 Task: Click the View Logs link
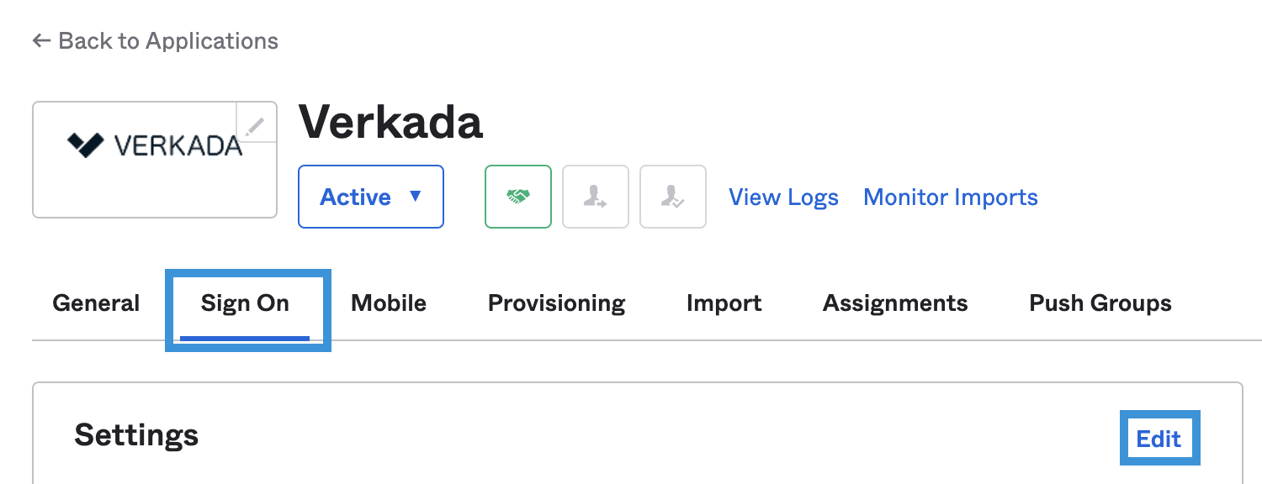click(x=783, y=197)
